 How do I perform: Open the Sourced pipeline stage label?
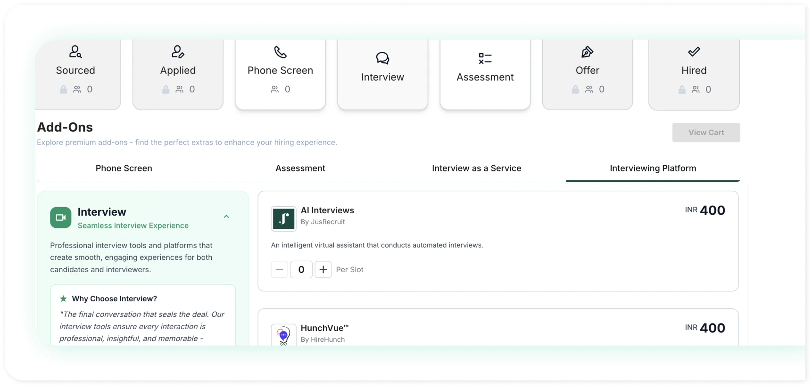(x=75, y=70)
